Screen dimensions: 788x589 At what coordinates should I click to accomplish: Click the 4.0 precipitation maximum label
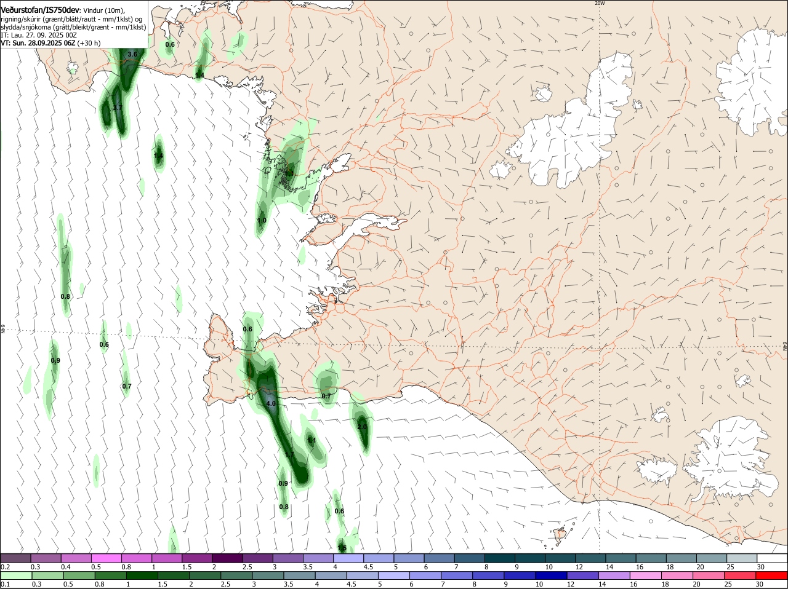pos(271,404)
